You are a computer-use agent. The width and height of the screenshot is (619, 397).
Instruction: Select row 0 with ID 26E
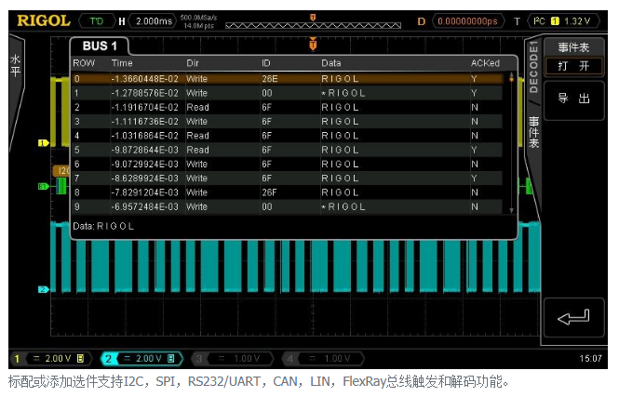(x=288, y=79)
